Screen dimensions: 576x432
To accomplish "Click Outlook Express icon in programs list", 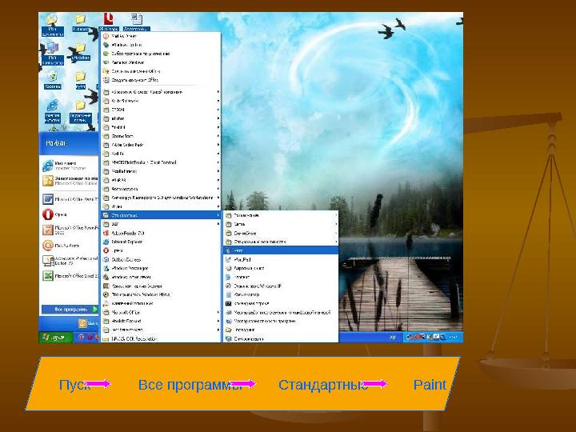I will click(x=106, y=259).
